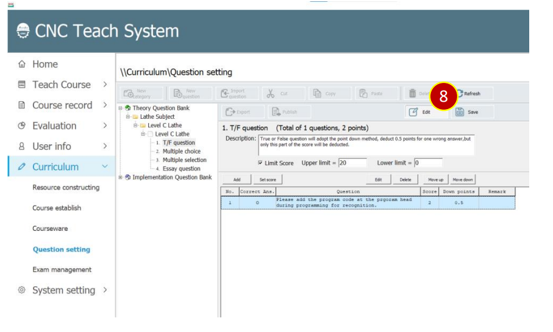Click the Set score button
Viewport: 553px width, 332px height.
click(268, 179)
